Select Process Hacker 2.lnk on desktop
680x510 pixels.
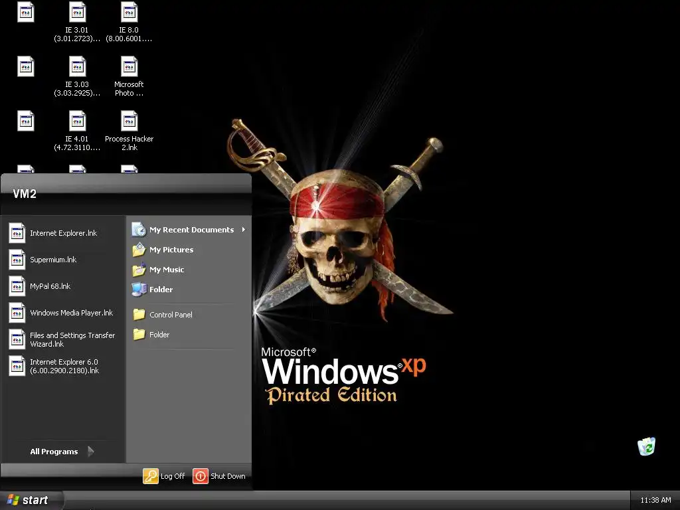(x=129, y=131)
